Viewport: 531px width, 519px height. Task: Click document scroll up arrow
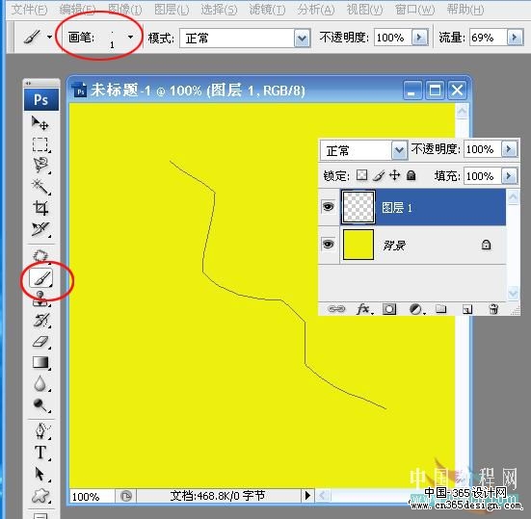pos(463,112)
